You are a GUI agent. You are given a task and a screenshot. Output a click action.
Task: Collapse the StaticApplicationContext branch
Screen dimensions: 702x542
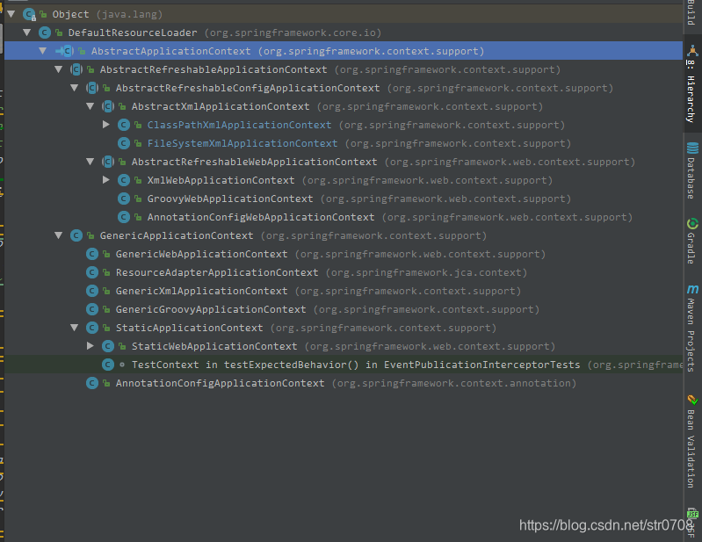tap(75, 328)
